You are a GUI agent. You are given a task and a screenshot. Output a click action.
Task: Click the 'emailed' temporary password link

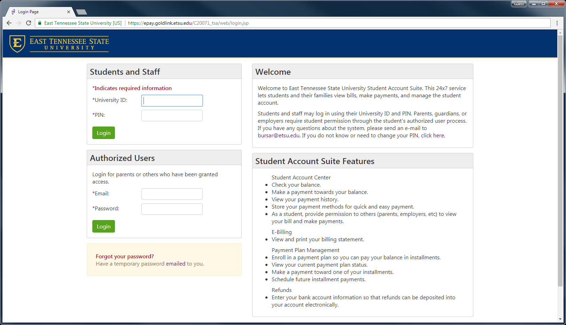click(176, 264)
